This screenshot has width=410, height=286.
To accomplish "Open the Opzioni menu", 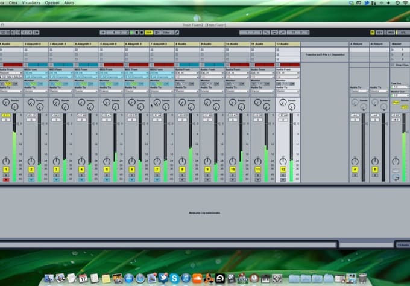I will (x=52, y=3).
